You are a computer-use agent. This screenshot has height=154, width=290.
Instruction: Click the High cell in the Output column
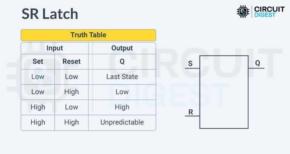pyautogui.click(x=122, y=107)
